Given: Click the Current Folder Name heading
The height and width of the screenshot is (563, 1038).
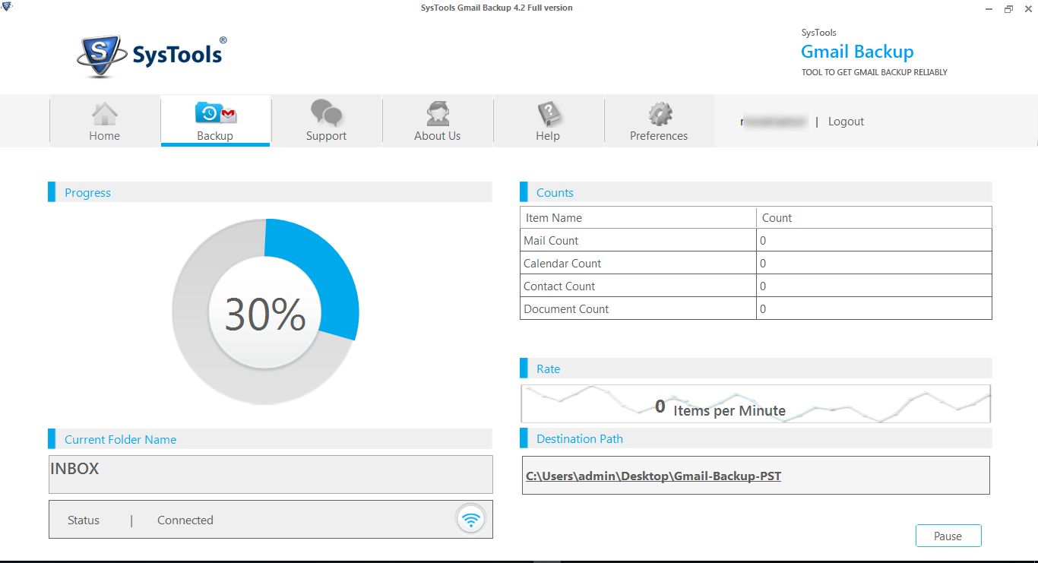Looking at the screenshot, I should click(x=120, y=440).
